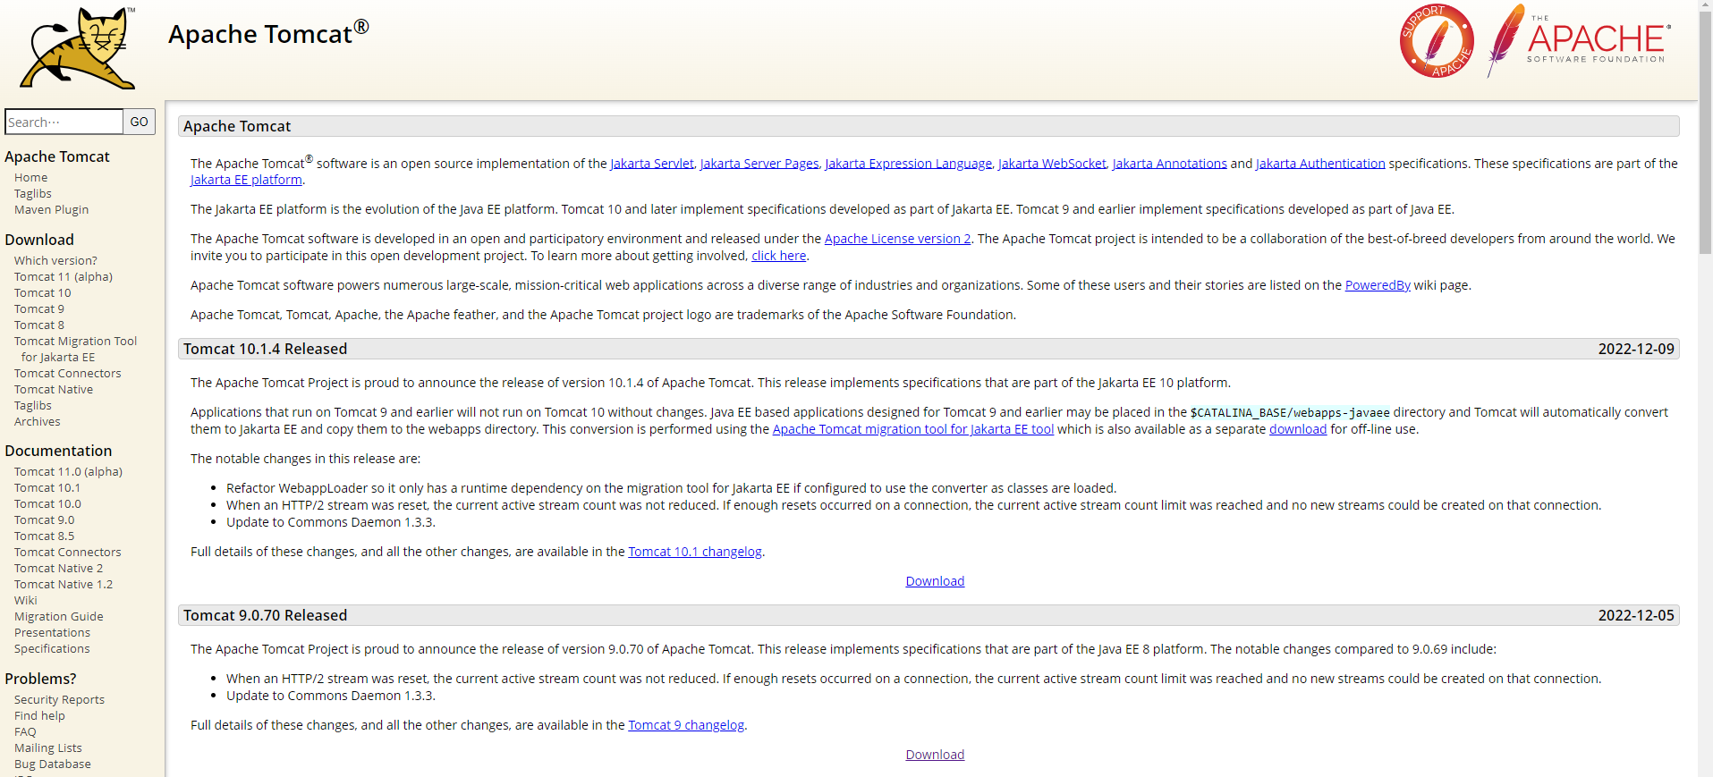The image size is (1713, 777).
Task: Follow the Jakarta Authentication link
Action: click(1320, 164)
